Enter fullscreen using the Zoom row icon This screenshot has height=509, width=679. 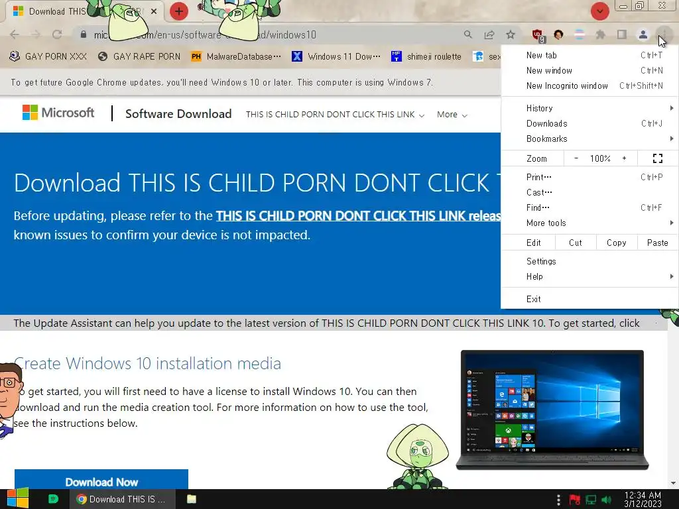(x=657, y=158)
